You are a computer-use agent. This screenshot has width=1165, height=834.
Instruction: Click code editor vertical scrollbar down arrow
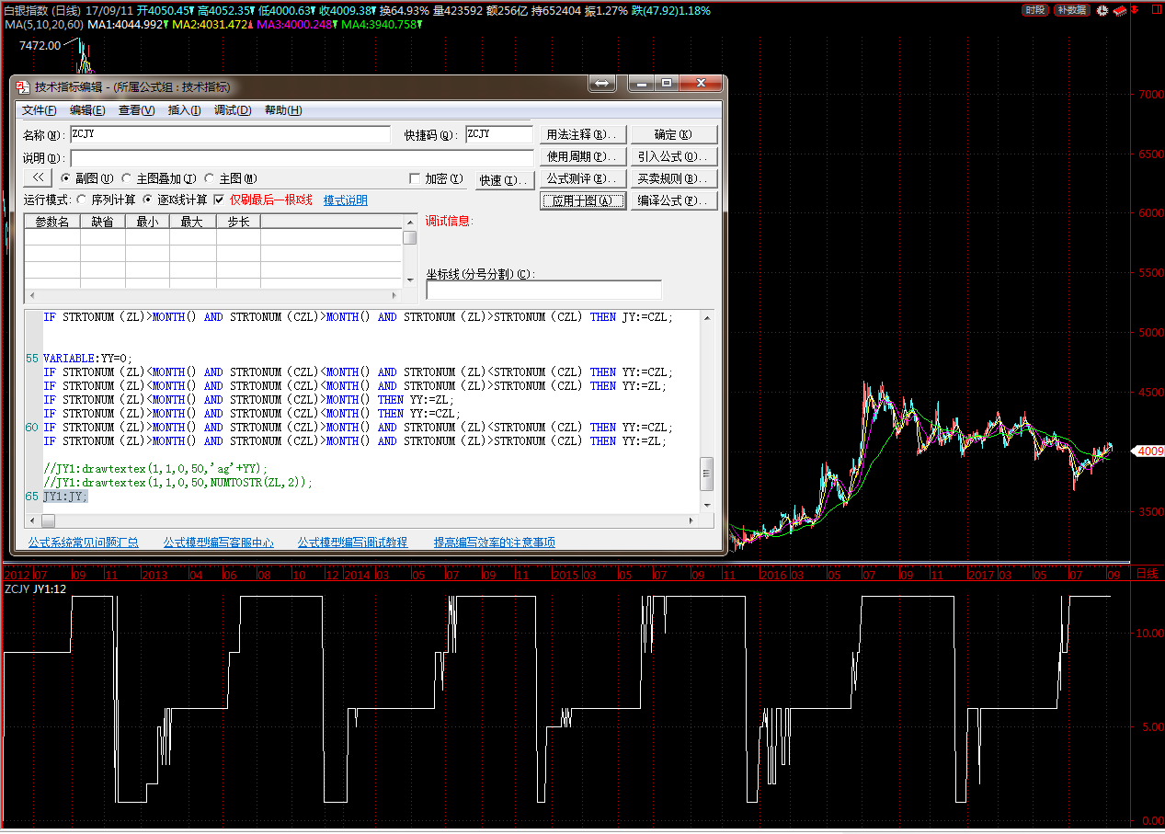pos(706,505)
